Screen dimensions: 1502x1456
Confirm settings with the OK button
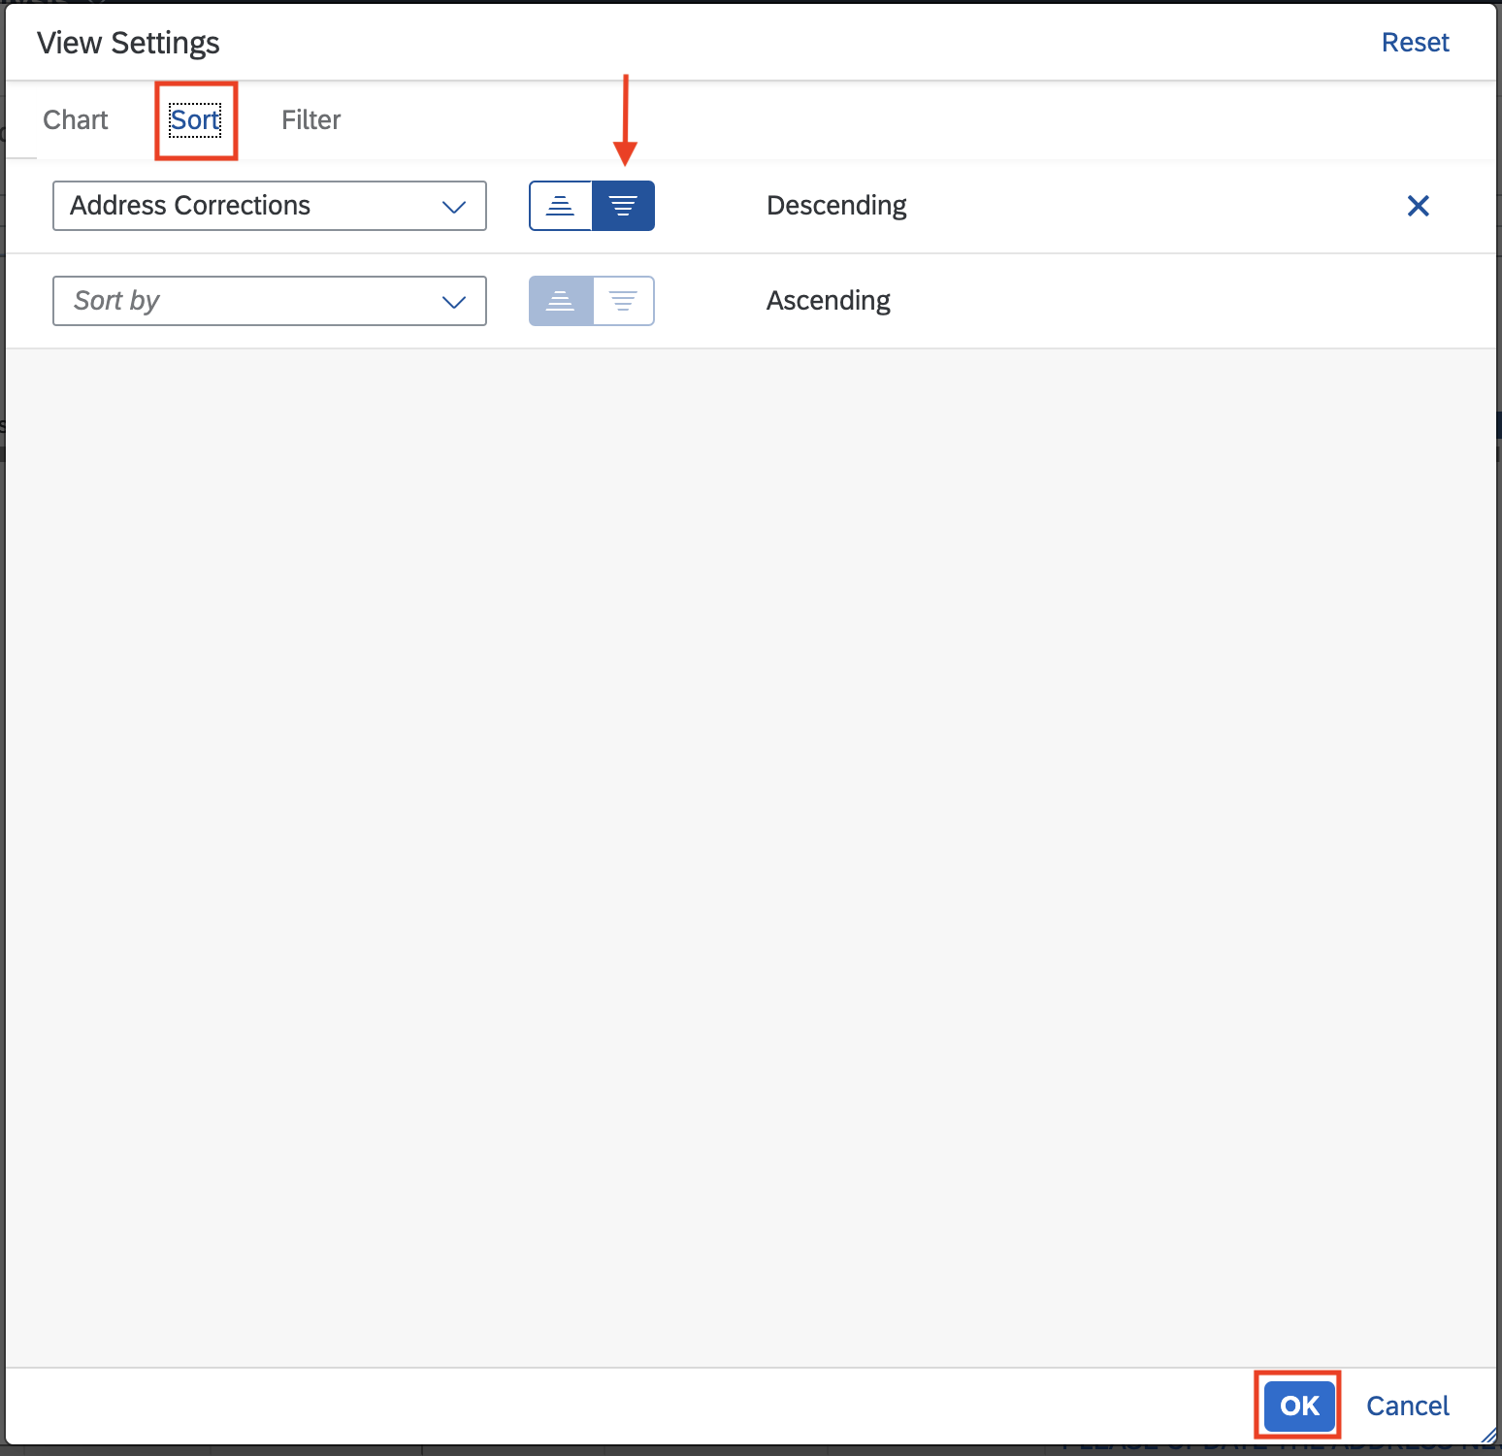1299,1406
